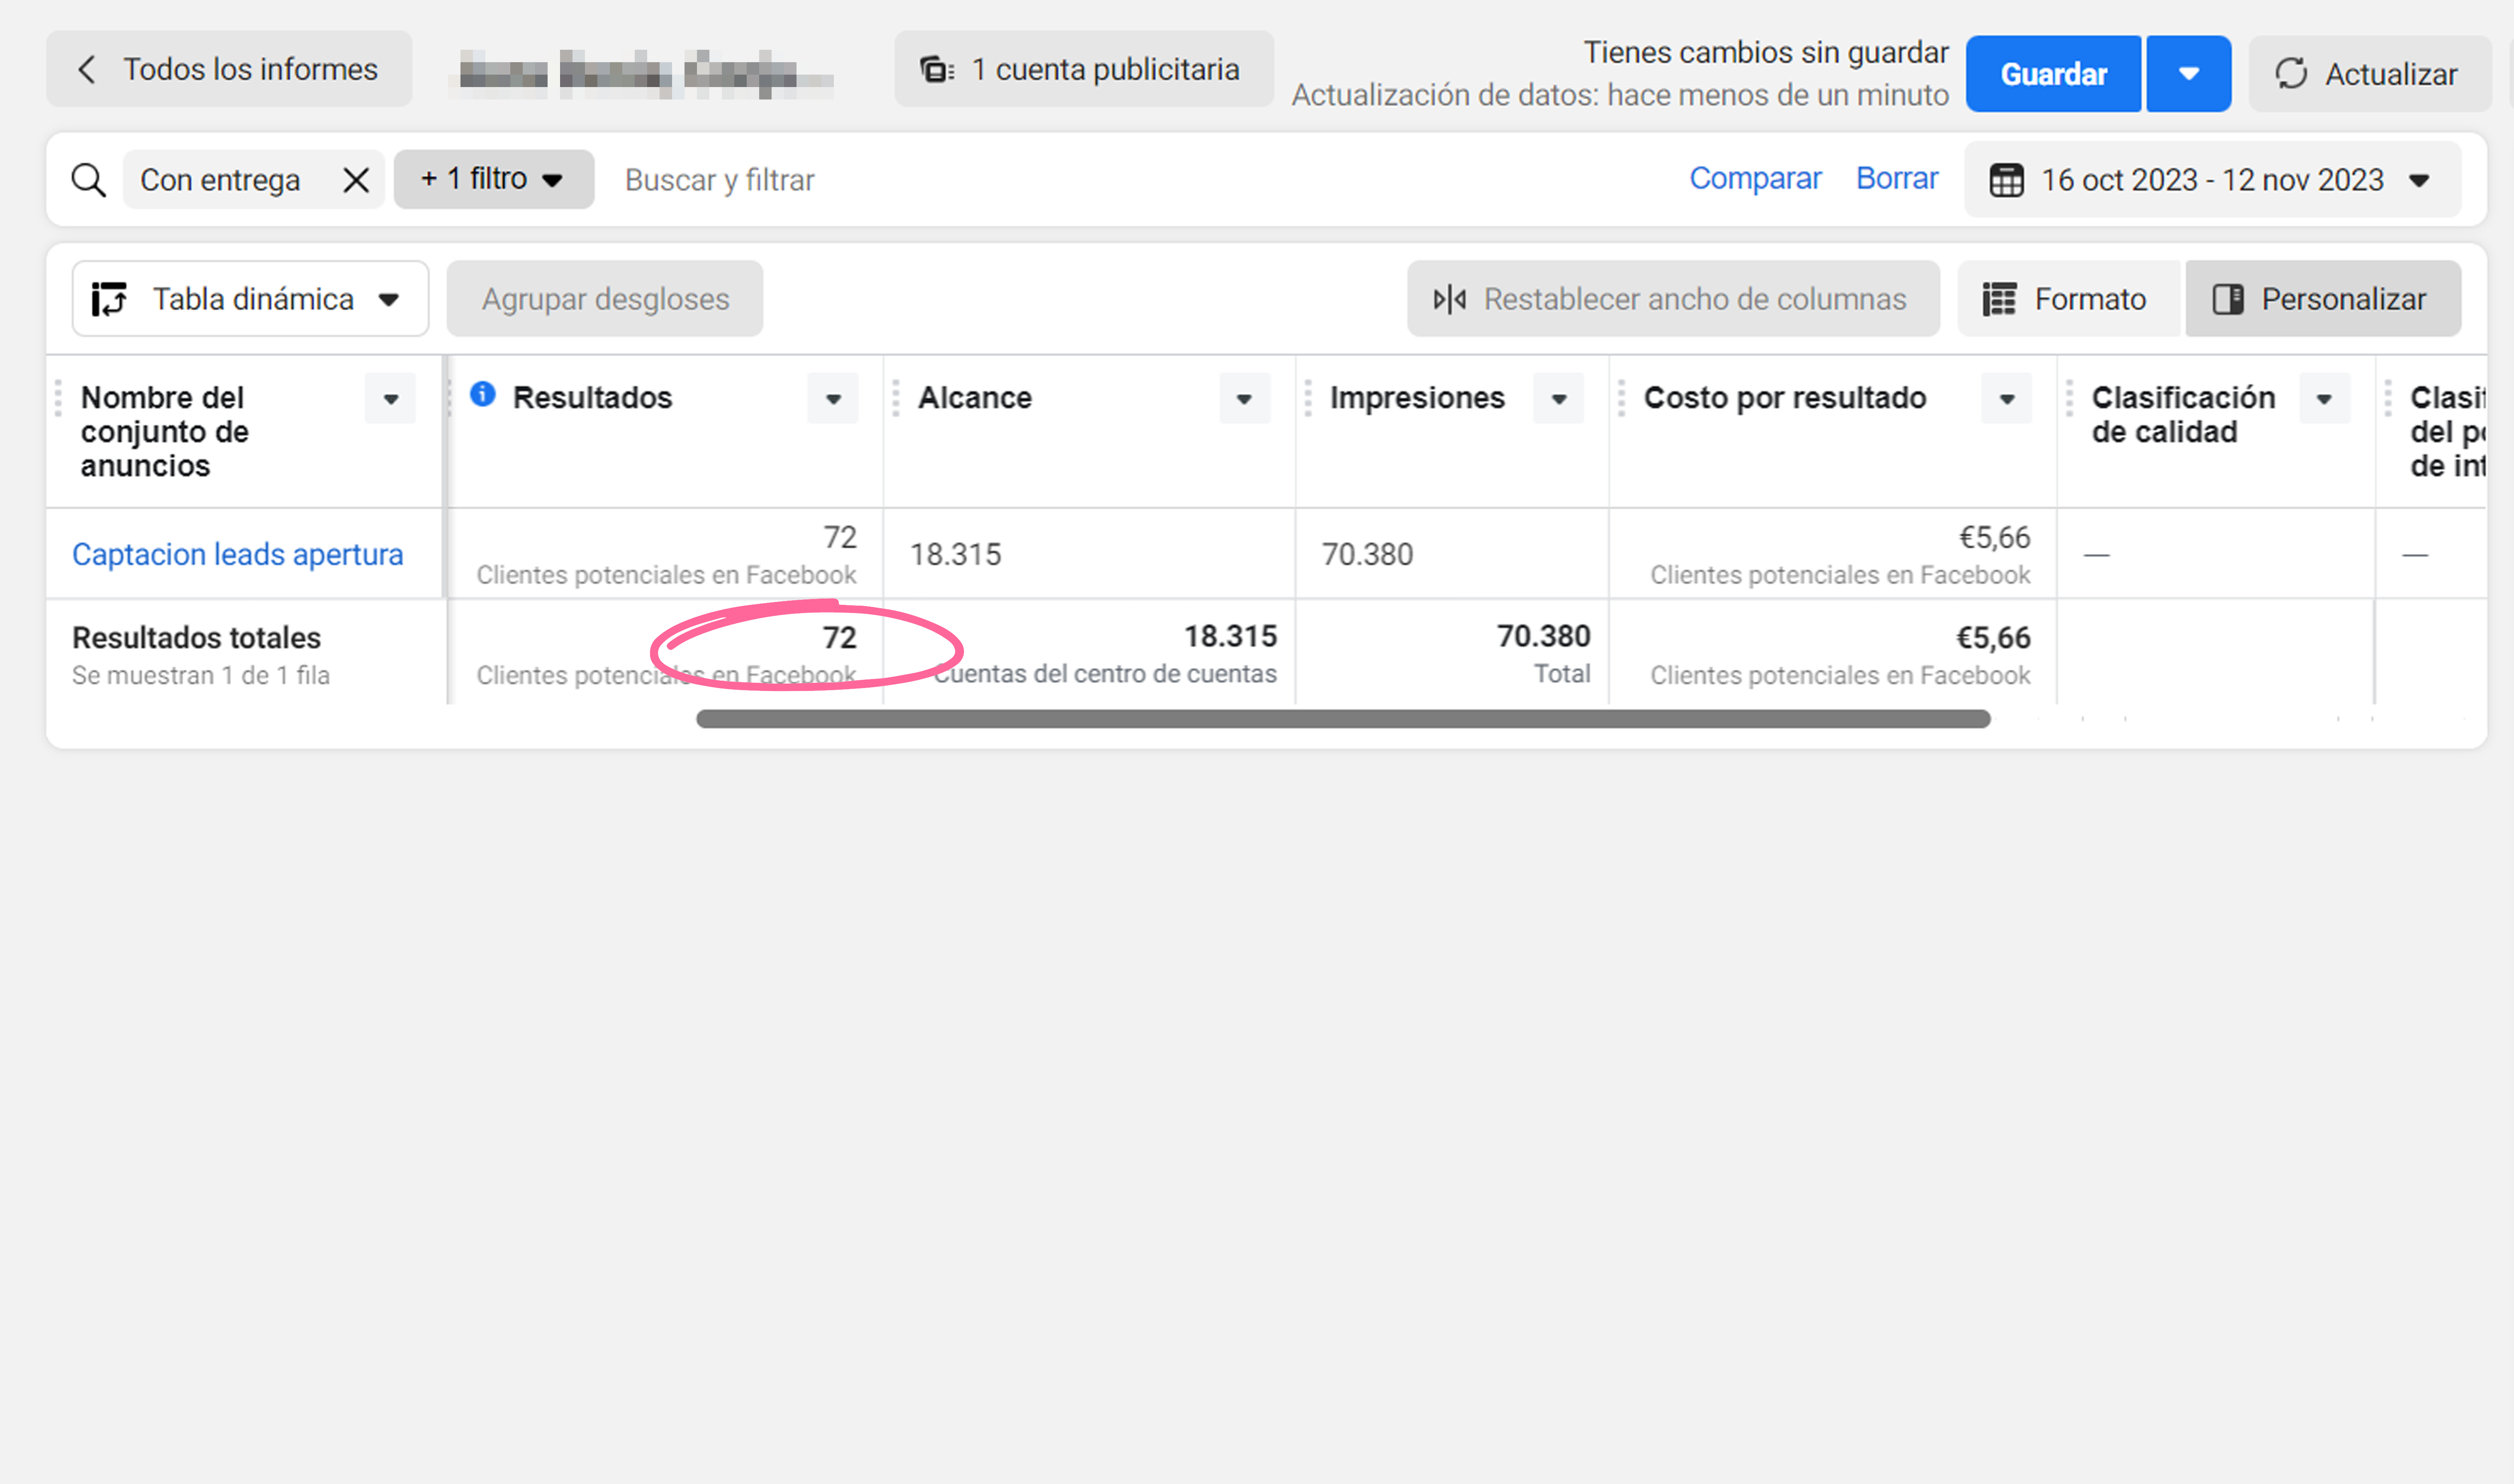Image resolution: width=2514 pixels, height=1484 pixels.
Task: Click the Clasificación de calidad drag handle
Action: (2070, 398)
